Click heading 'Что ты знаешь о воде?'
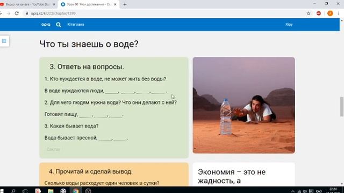 [x=89, y=44]
